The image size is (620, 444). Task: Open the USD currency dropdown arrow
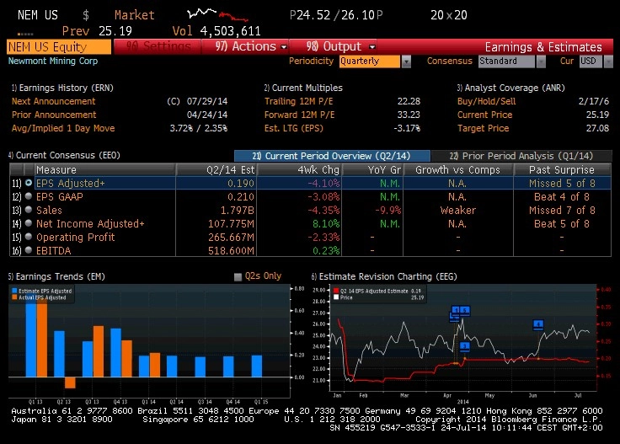pyautogui.click(x=608, y=62)
